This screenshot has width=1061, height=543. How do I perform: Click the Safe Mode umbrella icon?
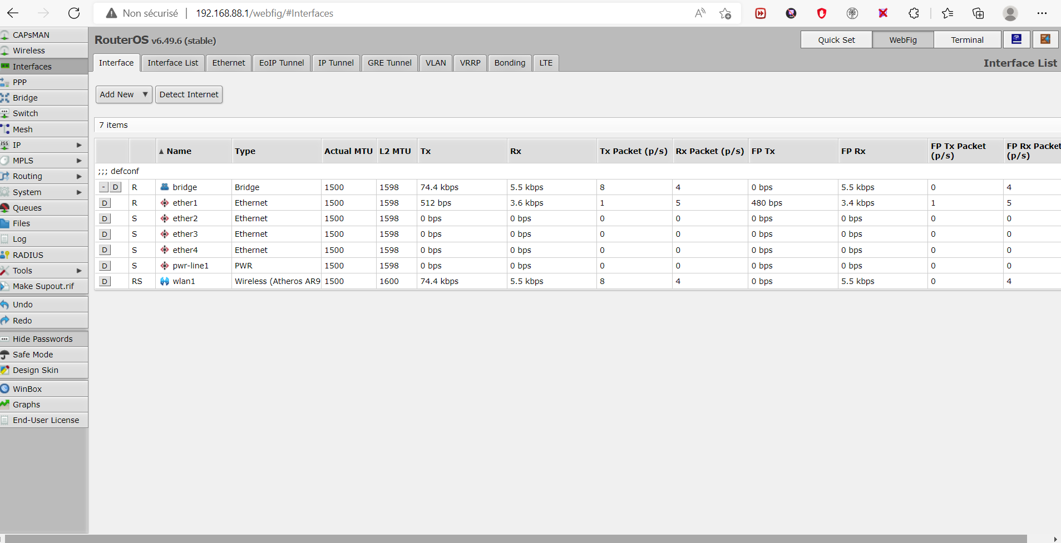tap(5, 355)
